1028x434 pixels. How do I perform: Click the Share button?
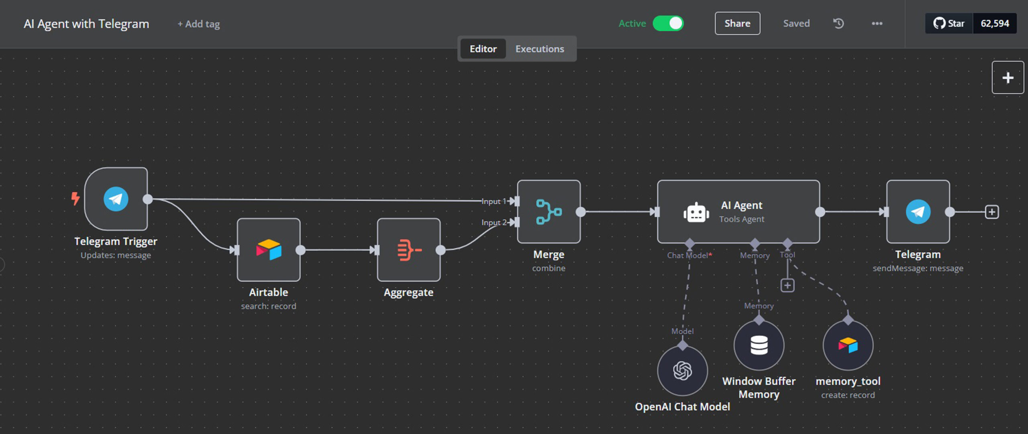737,23
